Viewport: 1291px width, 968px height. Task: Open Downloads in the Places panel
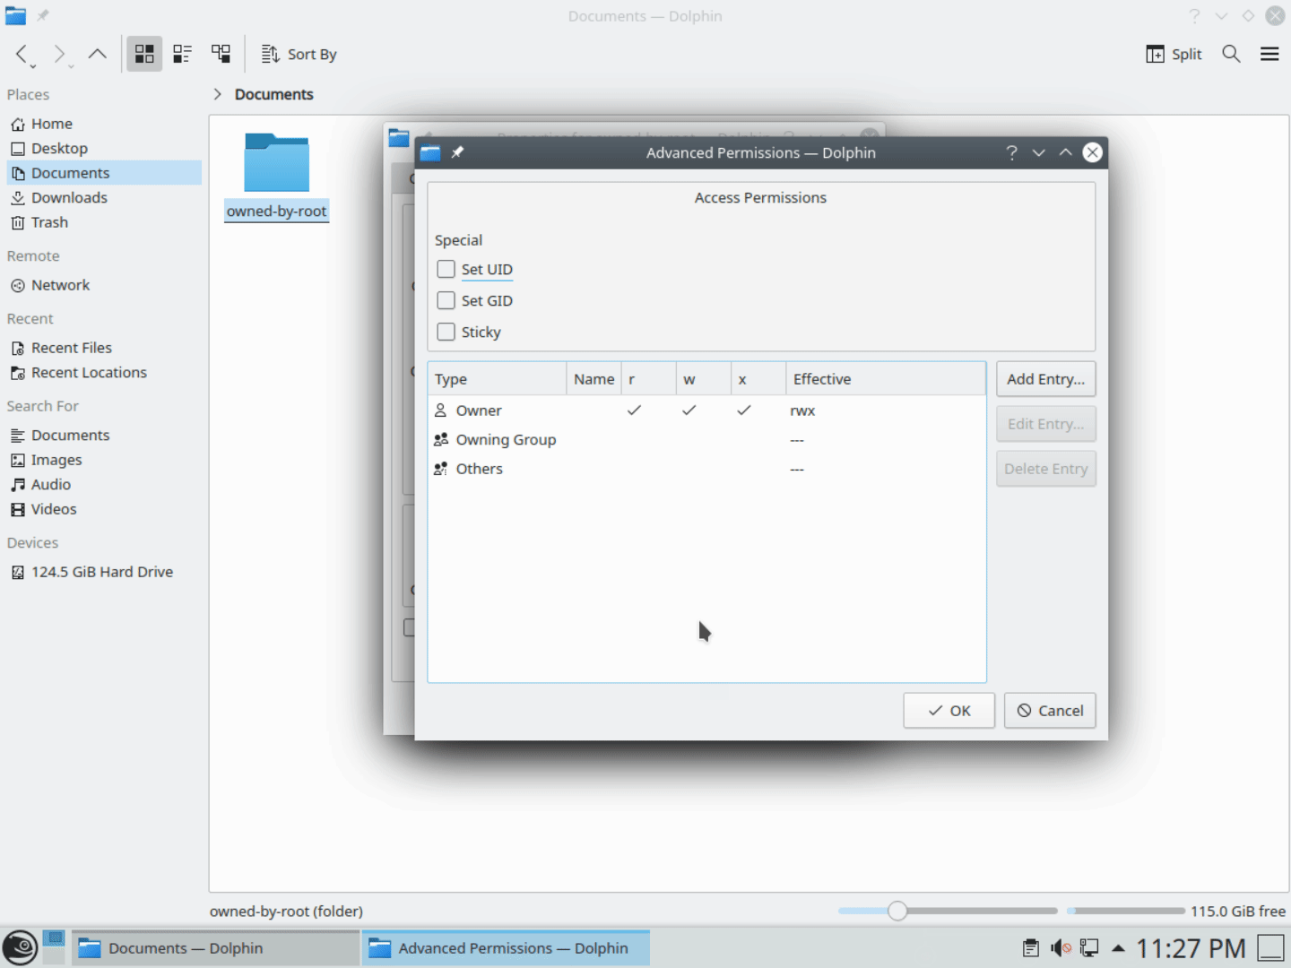point(104,197)
